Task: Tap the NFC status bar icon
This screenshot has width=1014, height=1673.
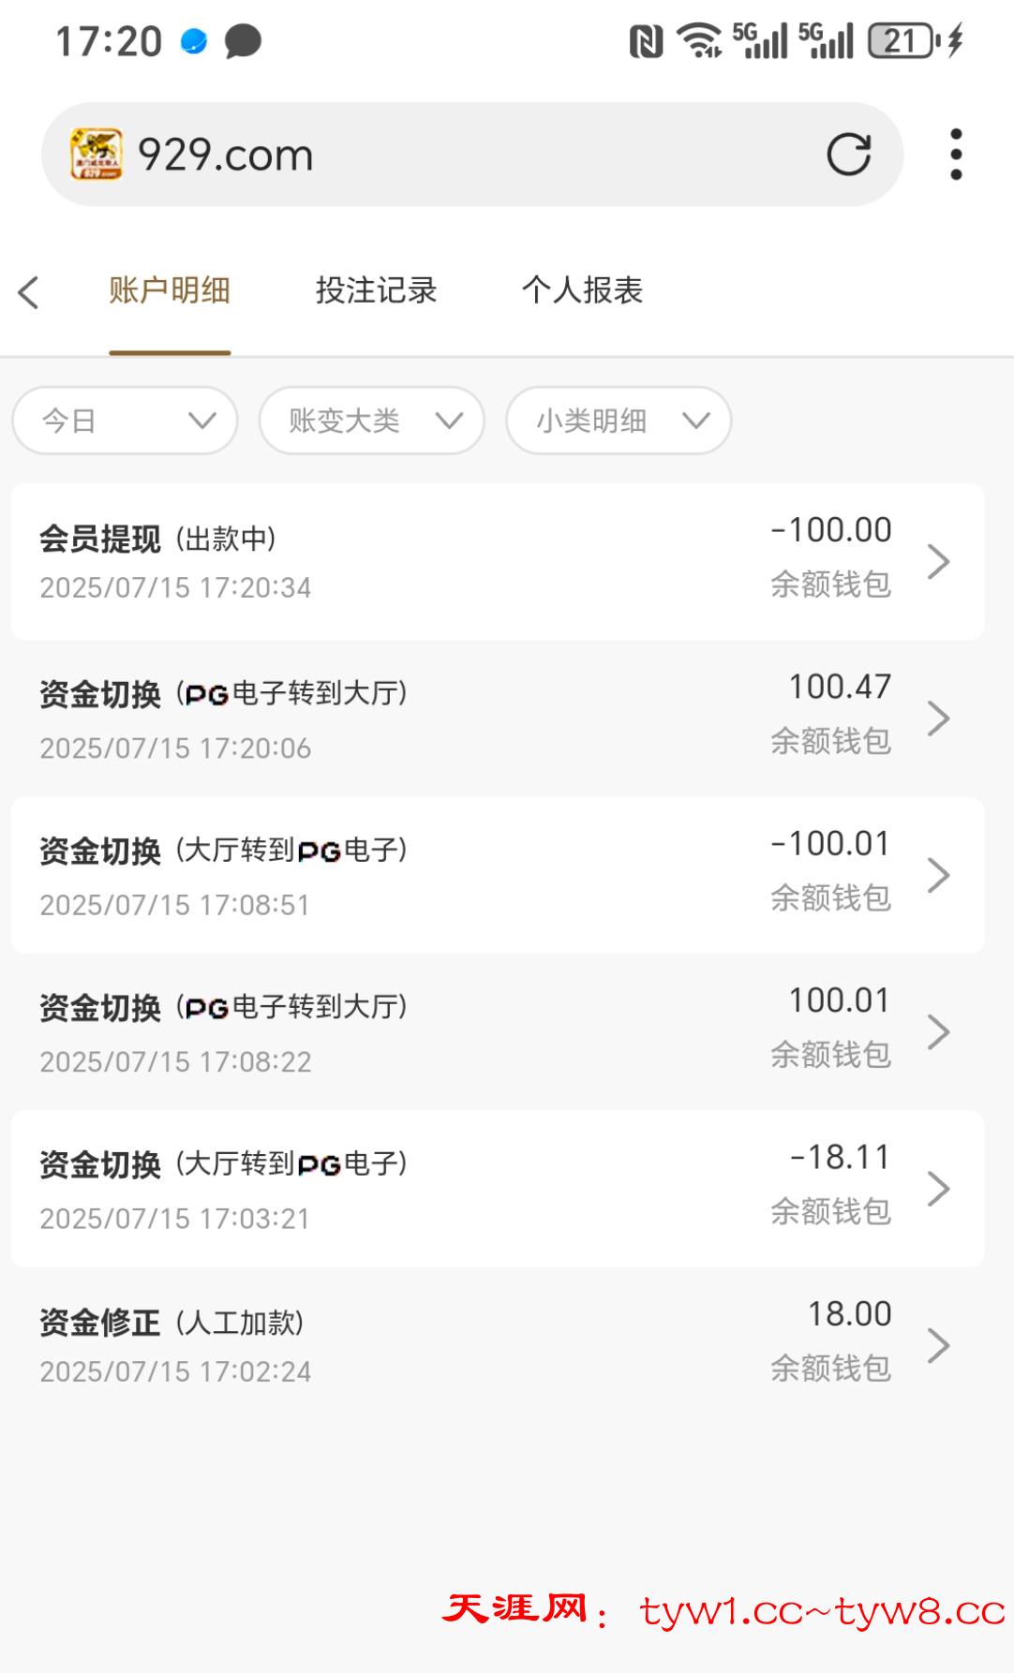Action: [645, 42]
